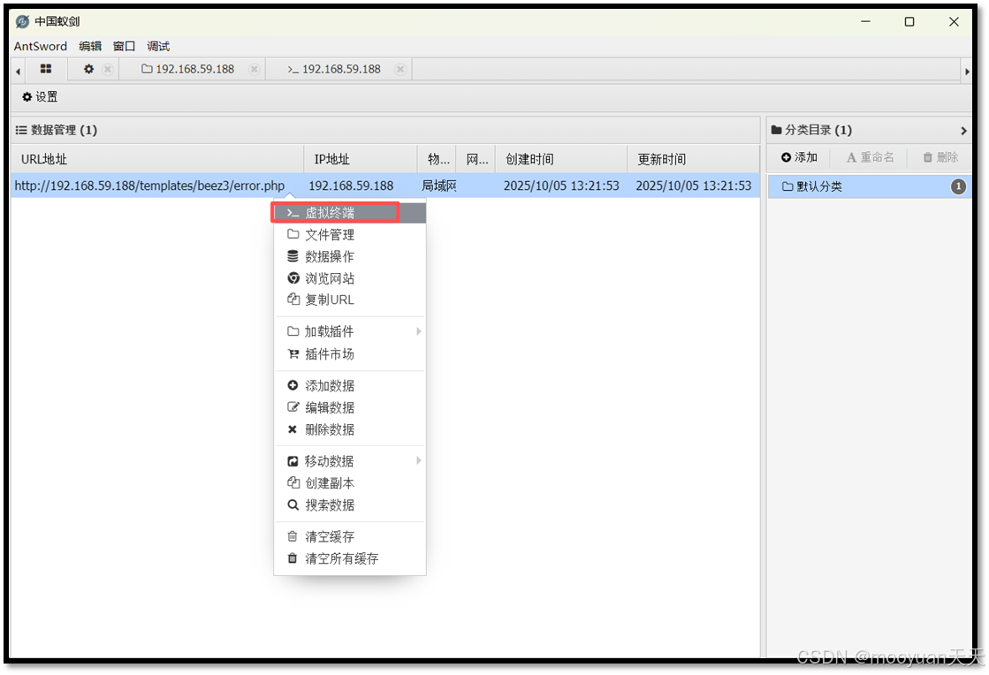This screenshot has width=989, height=675.
Task: Click 清空缓存 in the context menu
Action: (350, 537)
